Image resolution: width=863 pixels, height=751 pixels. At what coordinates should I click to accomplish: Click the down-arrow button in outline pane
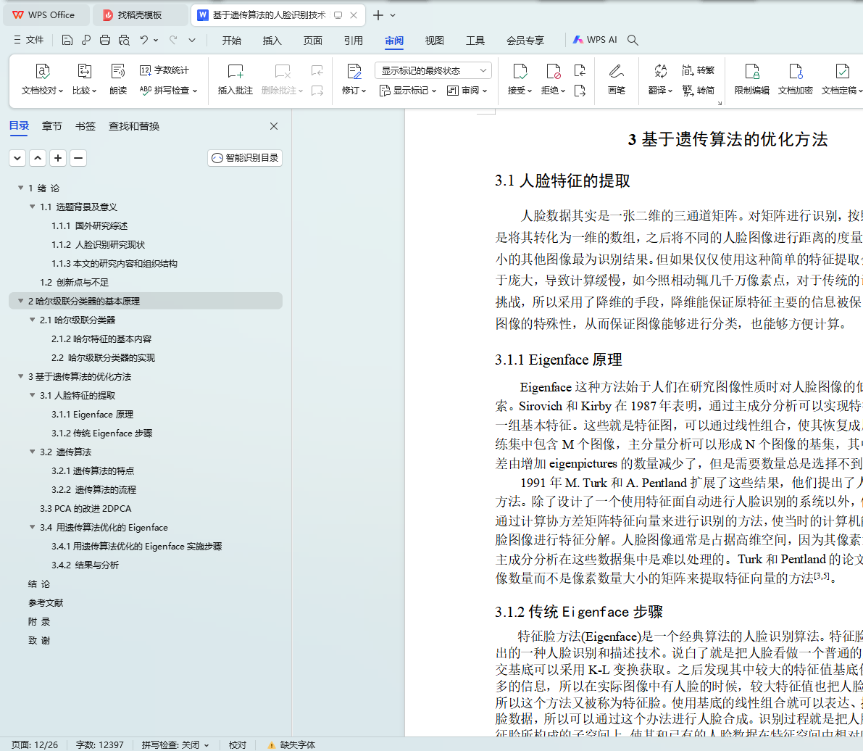[x=17, y=158]
